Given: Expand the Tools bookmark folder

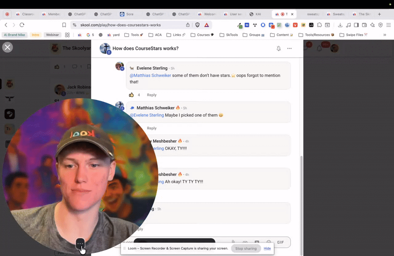Looking at the screenshot, I should tap(134, 35).
